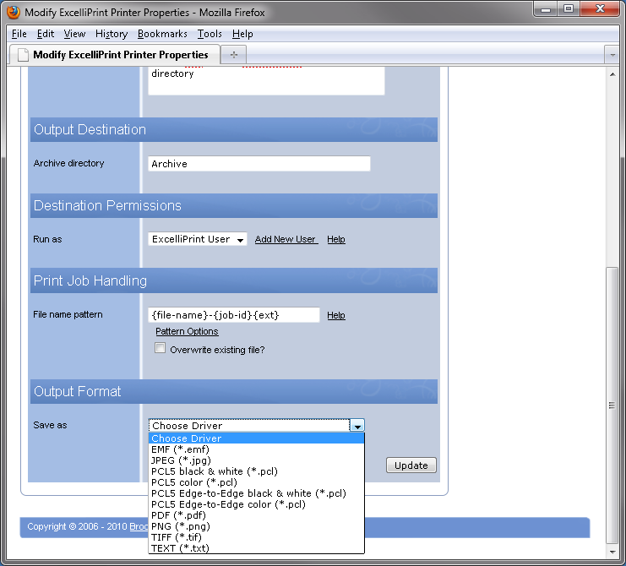
Task: Choose TEXT (*.txt) output format
Action: coord(256,548)
